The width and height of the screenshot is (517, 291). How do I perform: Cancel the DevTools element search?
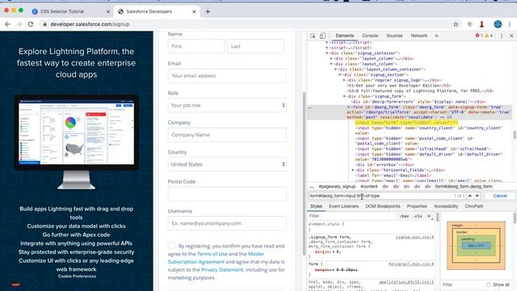pos(500,196)
